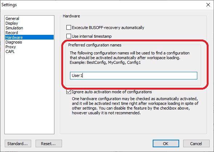Select General in the settings list
Screen dimensions: 214x152
12,19
